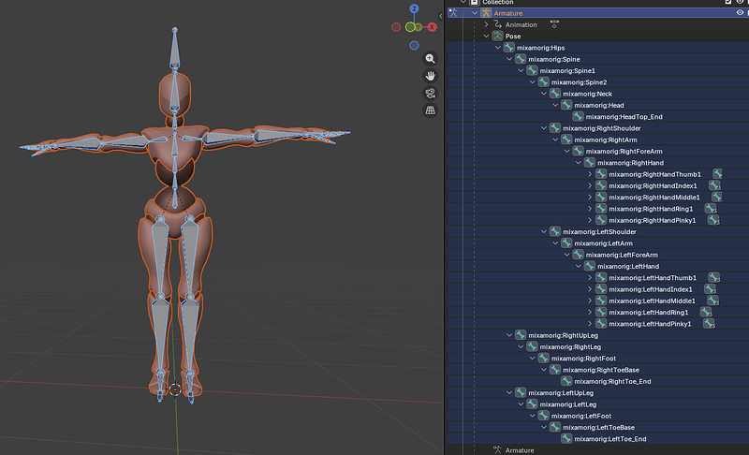This screenshot has width=749, height=455.
Task: Collapse mixamorig:RightShoulder children
Action: tap(544, 128)
